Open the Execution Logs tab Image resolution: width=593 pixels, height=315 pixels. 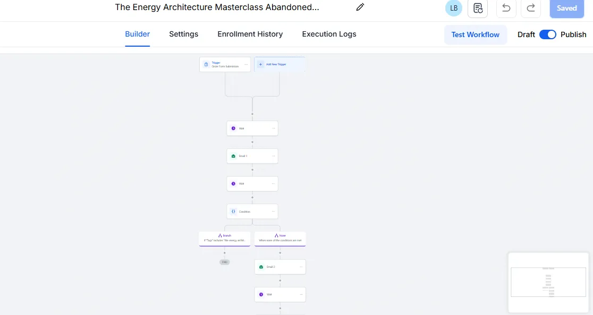(329, 34)
